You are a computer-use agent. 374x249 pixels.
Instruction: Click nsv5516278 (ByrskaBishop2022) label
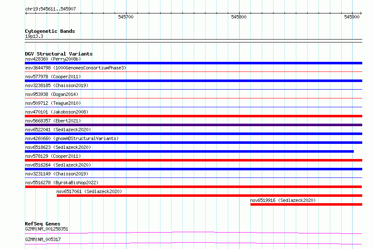62,183
